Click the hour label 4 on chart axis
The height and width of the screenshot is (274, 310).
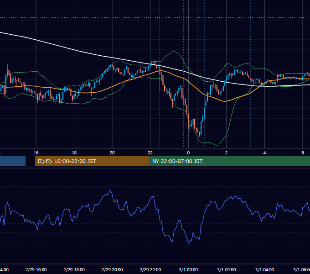(264, 153)
